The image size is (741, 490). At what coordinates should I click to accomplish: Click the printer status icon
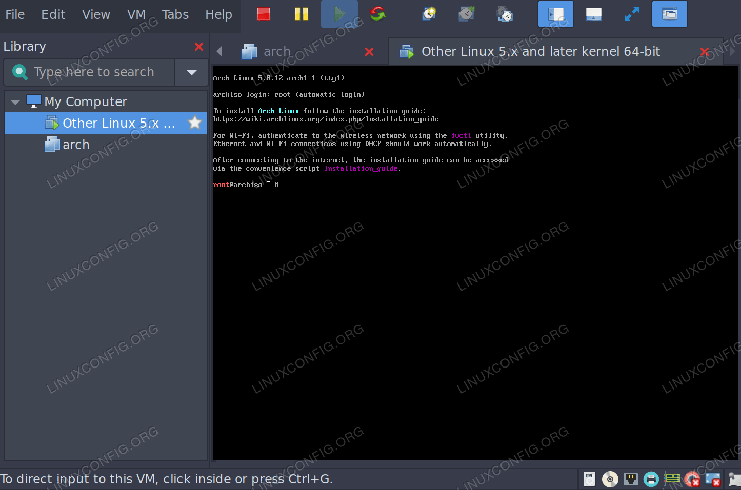tap(651, 479)
